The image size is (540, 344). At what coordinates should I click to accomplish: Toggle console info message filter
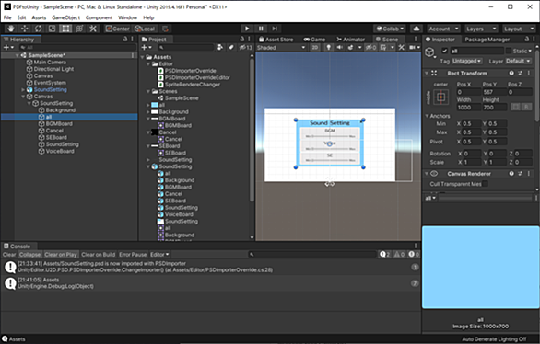[x=384, y=254]
